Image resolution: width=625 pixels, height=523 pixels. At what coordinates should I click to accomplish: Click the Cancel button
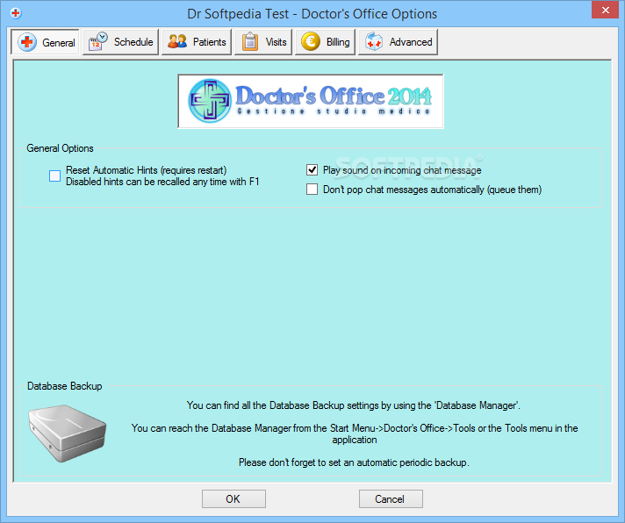point(391,498)
